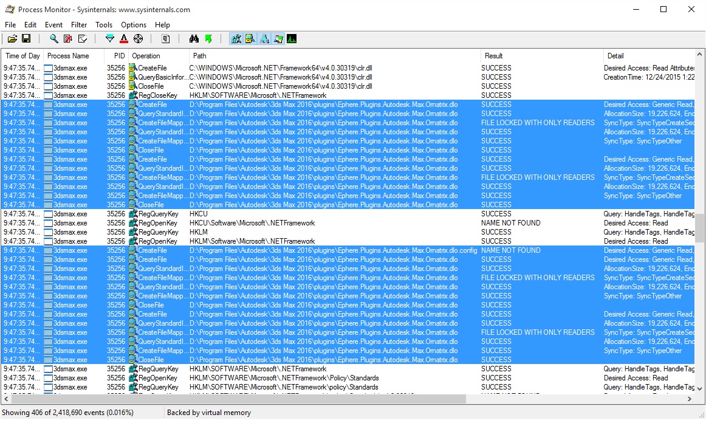This screenshot has width=706, height=443.
Task: Sort by the Result column header
Action: coord(493,56)
